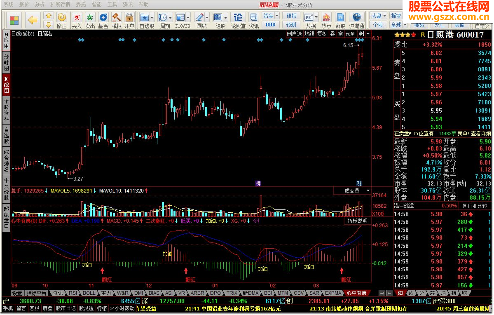Switch to 分时图 intraday view
Screen dimensions: 494x315
6,62
